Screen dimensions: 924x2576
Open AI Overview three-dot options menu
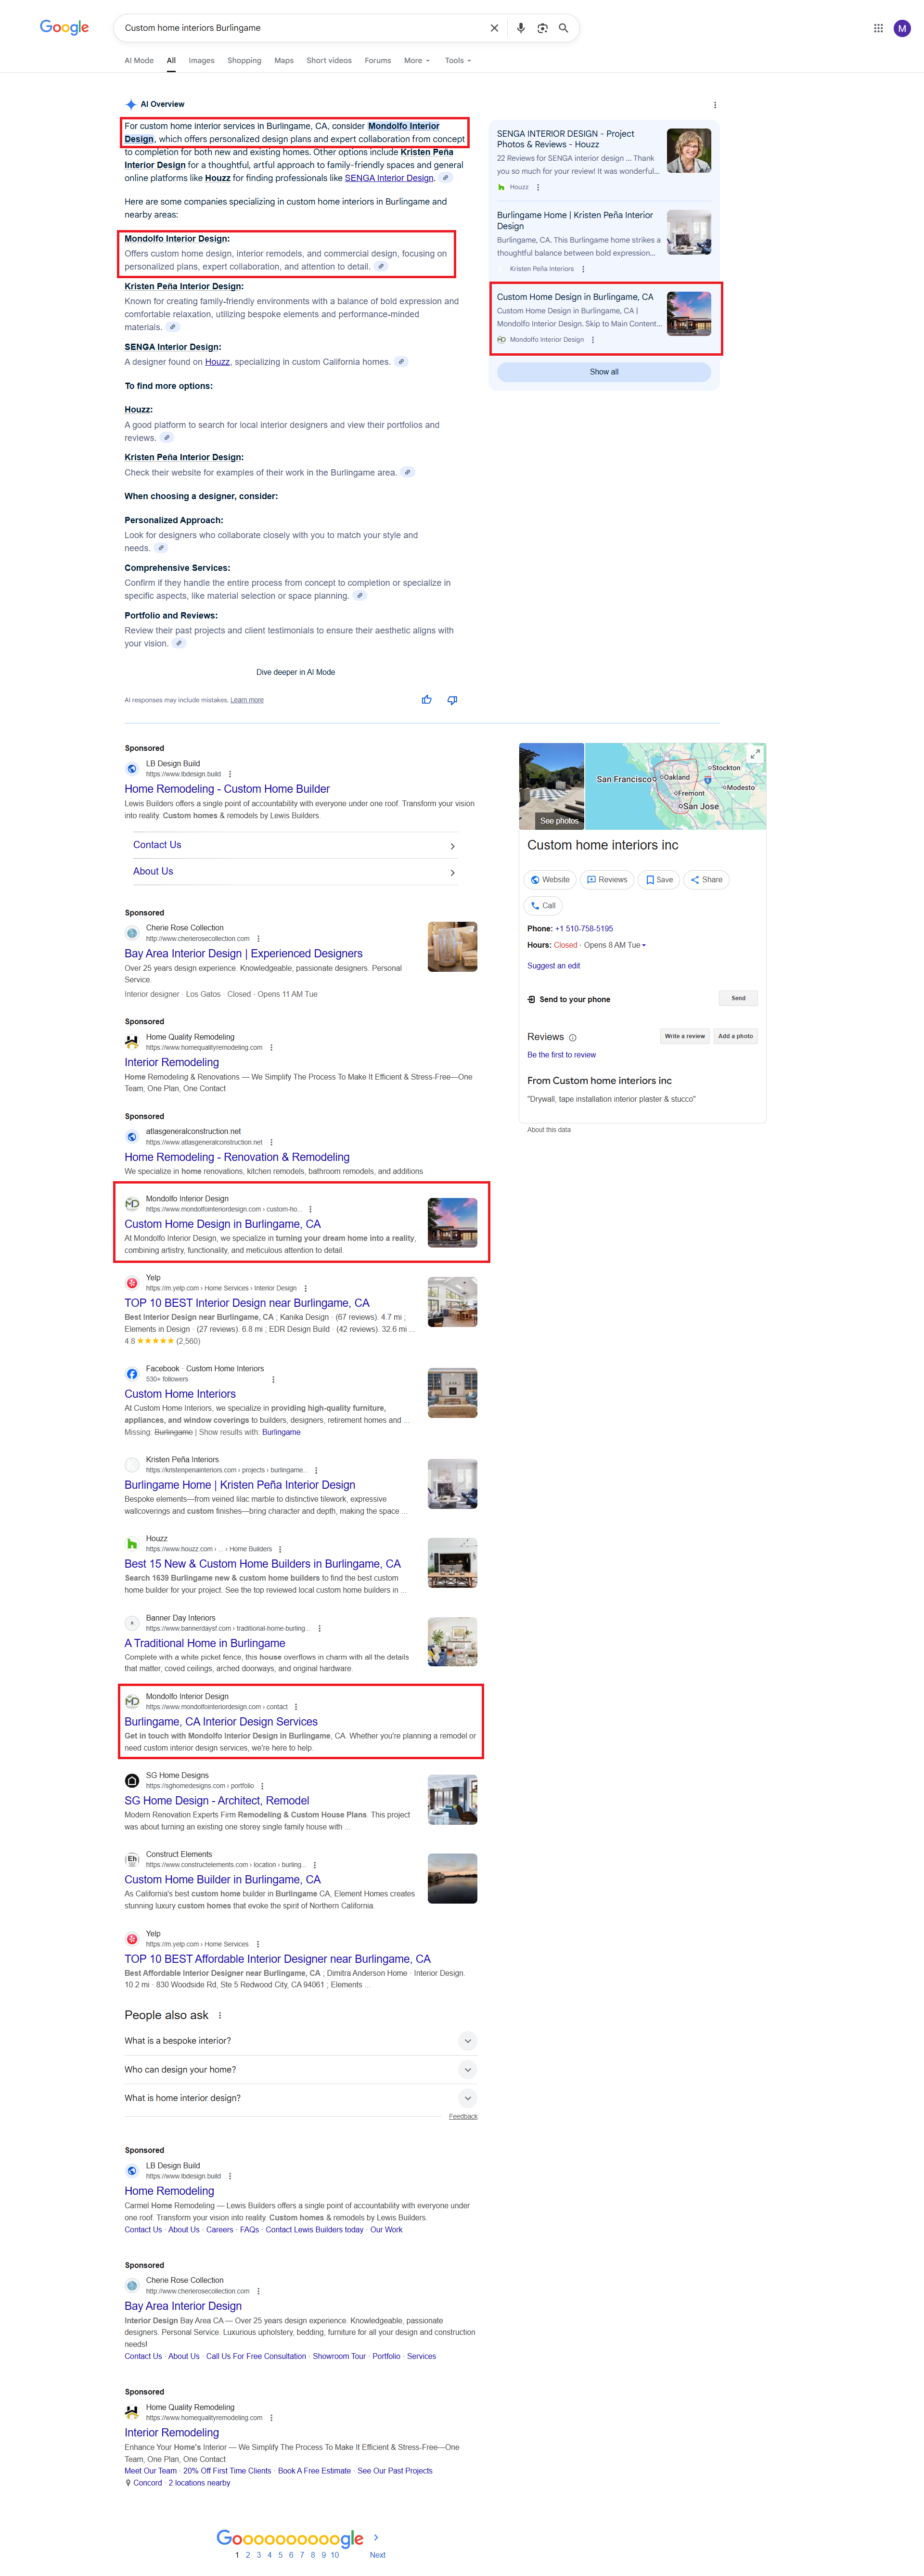[714, 105]
